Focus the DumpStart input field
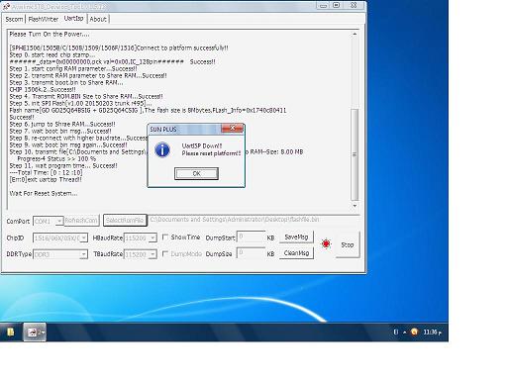The height and width of the screenshot is (380, 507). pyautogui.click(x=251, y=237)
